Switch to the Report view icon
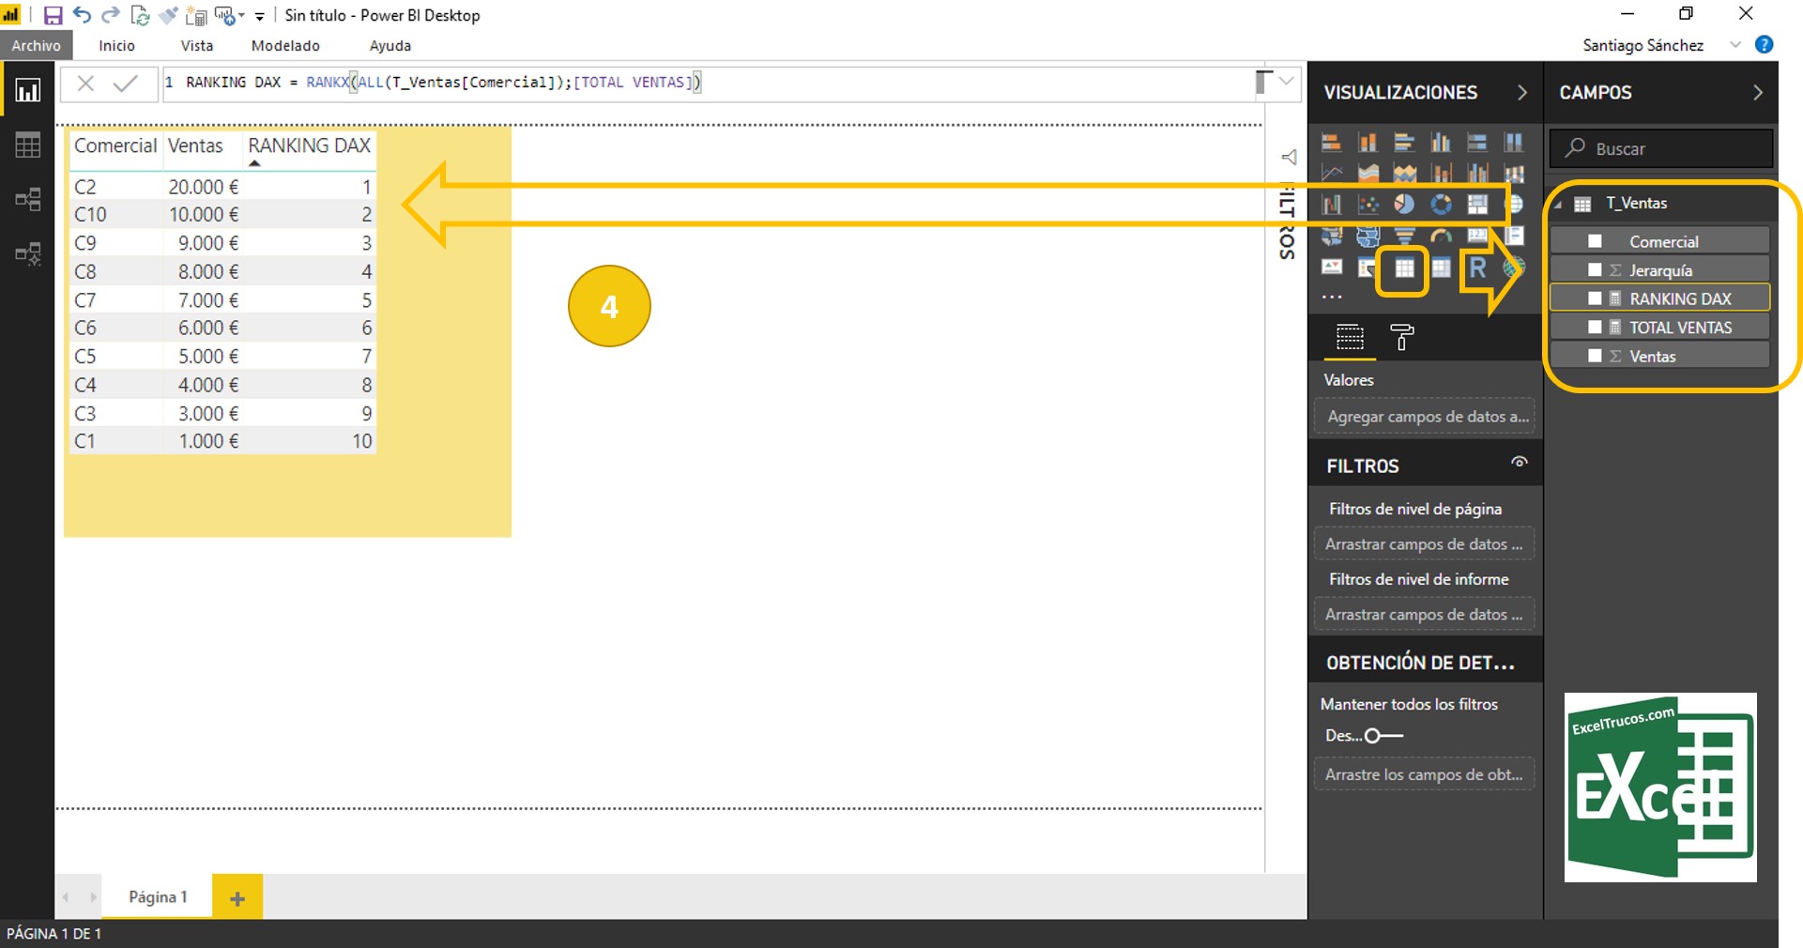 (27, 90)
